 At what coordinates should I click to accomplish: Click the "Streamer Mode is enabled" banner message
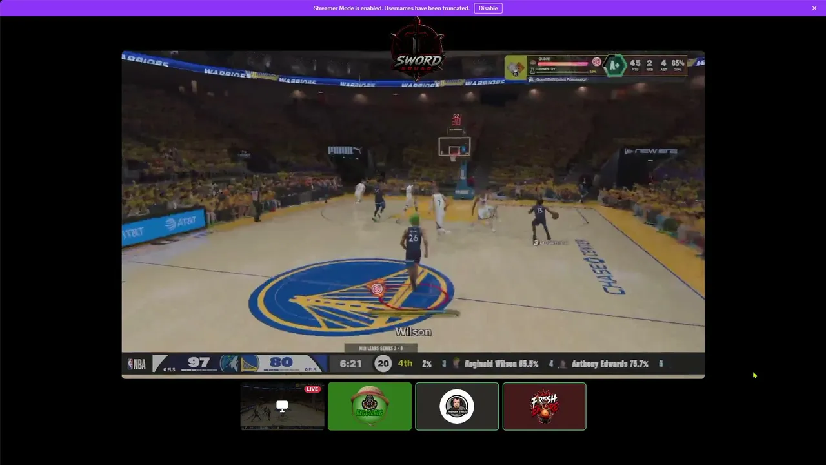391,8
